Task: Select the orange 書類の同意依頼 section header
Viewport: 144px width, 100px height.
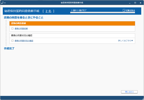Action: coord(72,23)
